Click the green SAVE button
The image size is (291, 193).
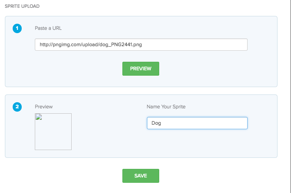pyautogui.click(x=141, y=176)
